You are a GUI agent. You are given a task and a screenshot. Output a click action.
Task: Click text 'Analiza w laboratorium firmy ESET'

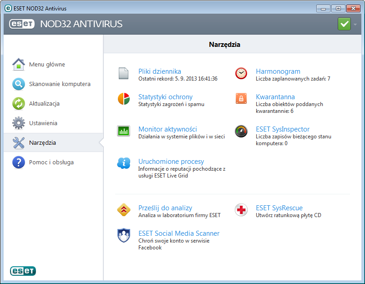179,215
